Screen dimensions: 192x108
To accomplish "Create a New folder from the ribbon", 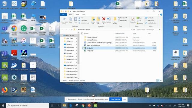I will (115, 21).
